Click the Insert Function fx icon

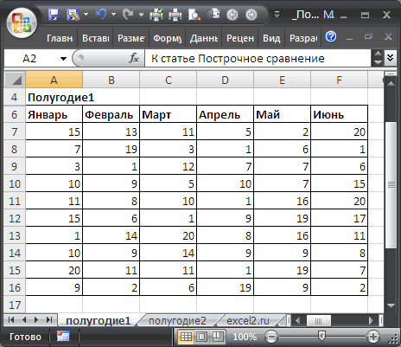pos(134,58)
